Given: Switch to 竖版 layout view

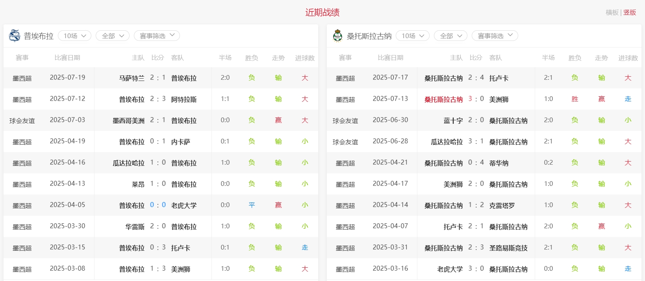Looking at the screenshot, I should [x=630, y=13].
